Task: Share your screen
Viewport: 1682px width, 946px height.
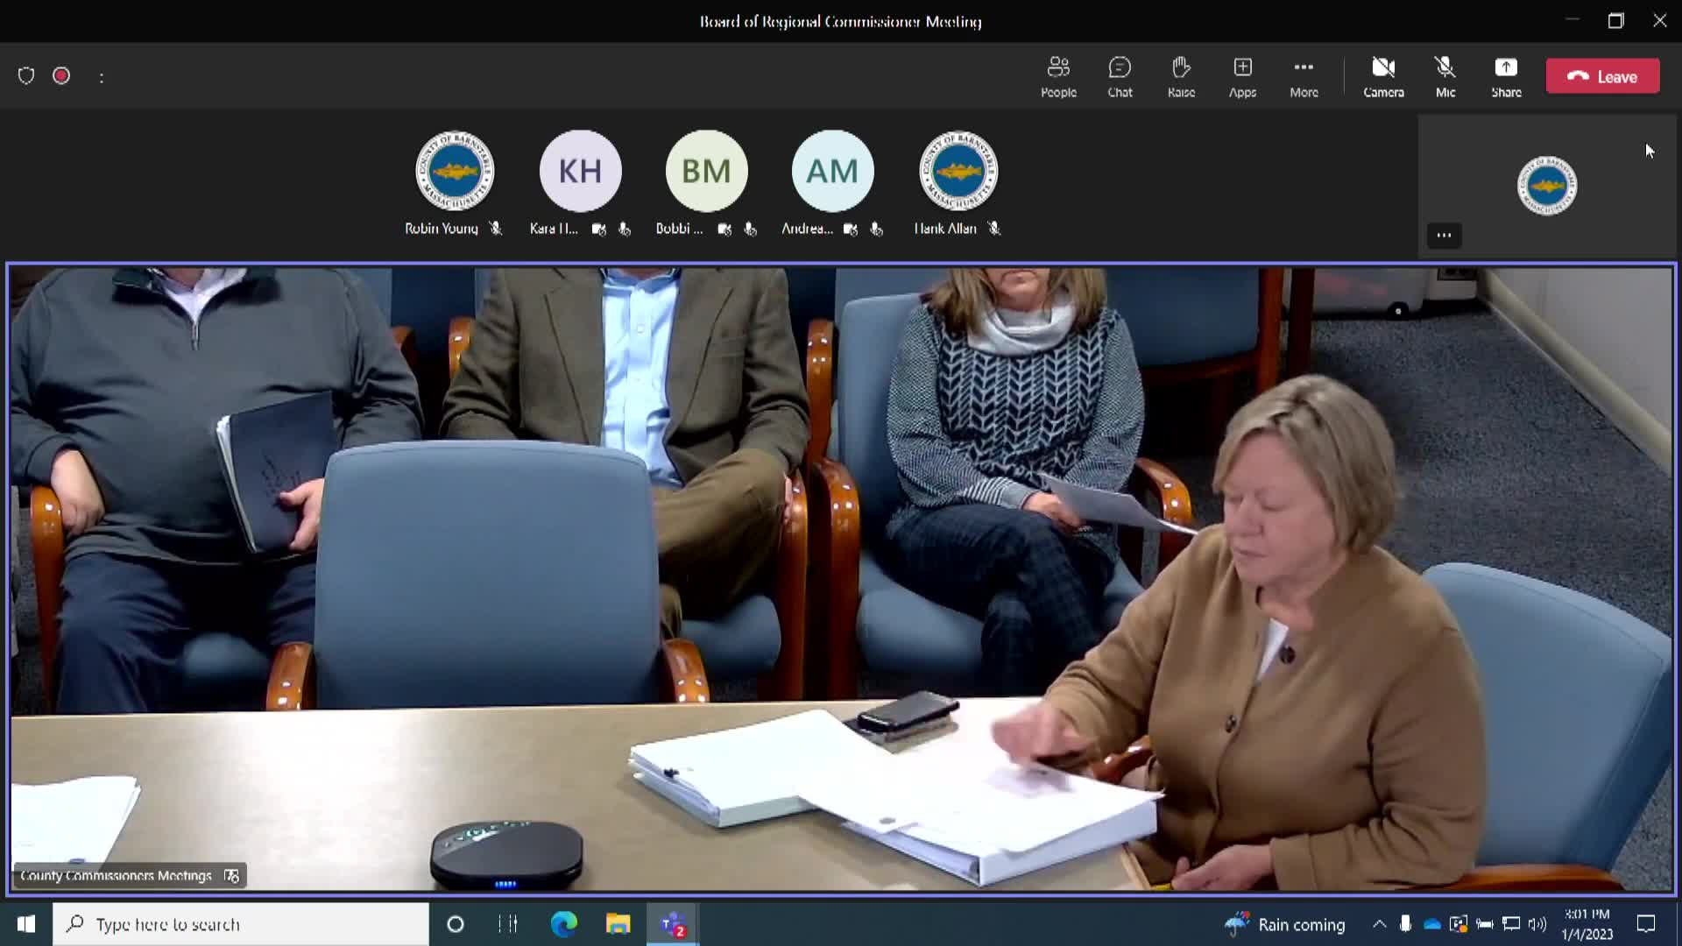Action: (x=1506, y=76)
